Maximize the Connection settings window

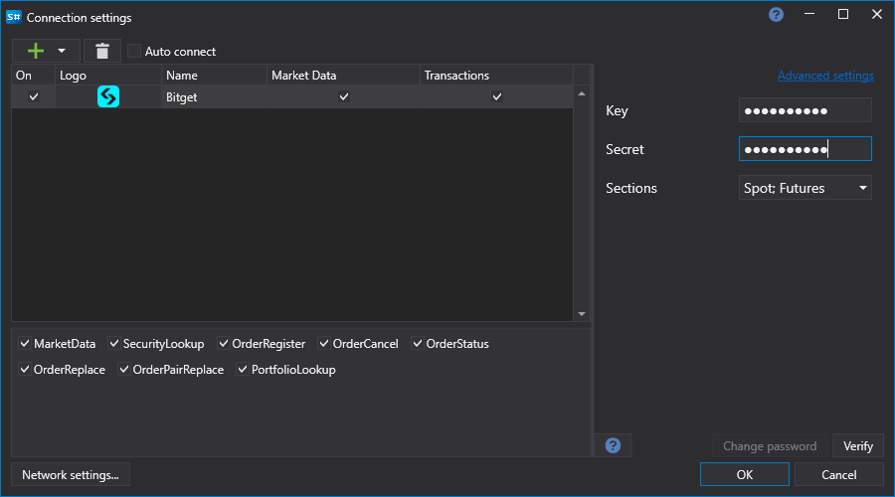coord(843,14)
